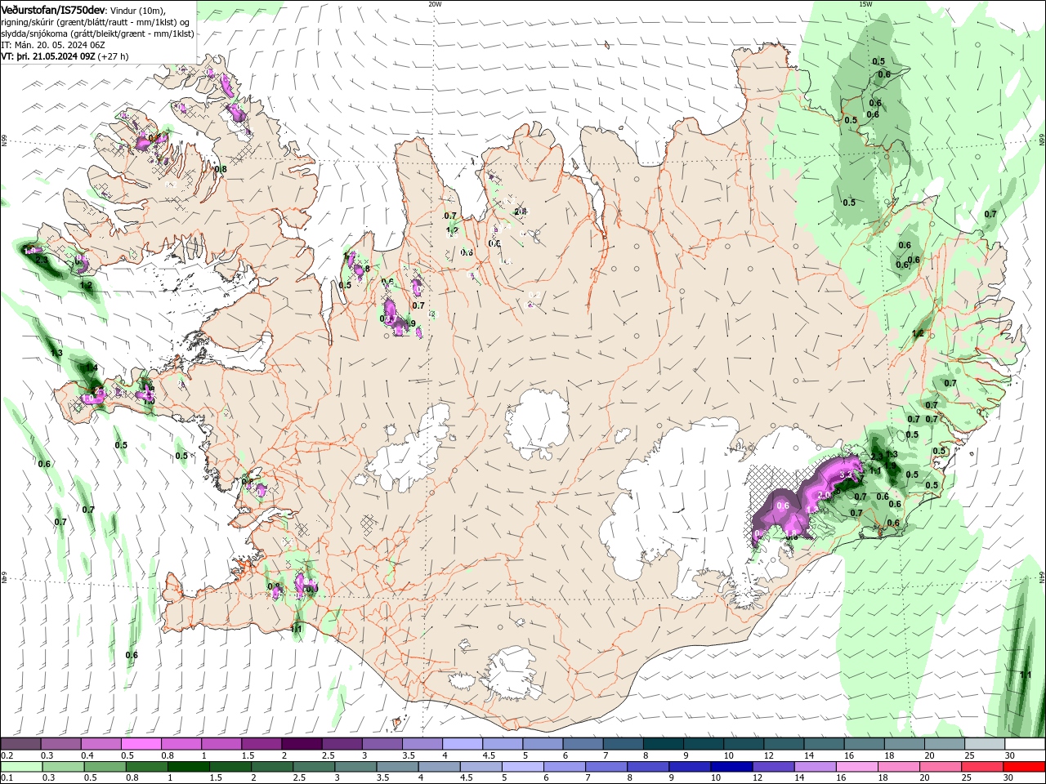Click the '3.5' label under the lower legend row
Image resolution: width=1046 pixels, height=784 pixels.
click(x=382, y=778)
